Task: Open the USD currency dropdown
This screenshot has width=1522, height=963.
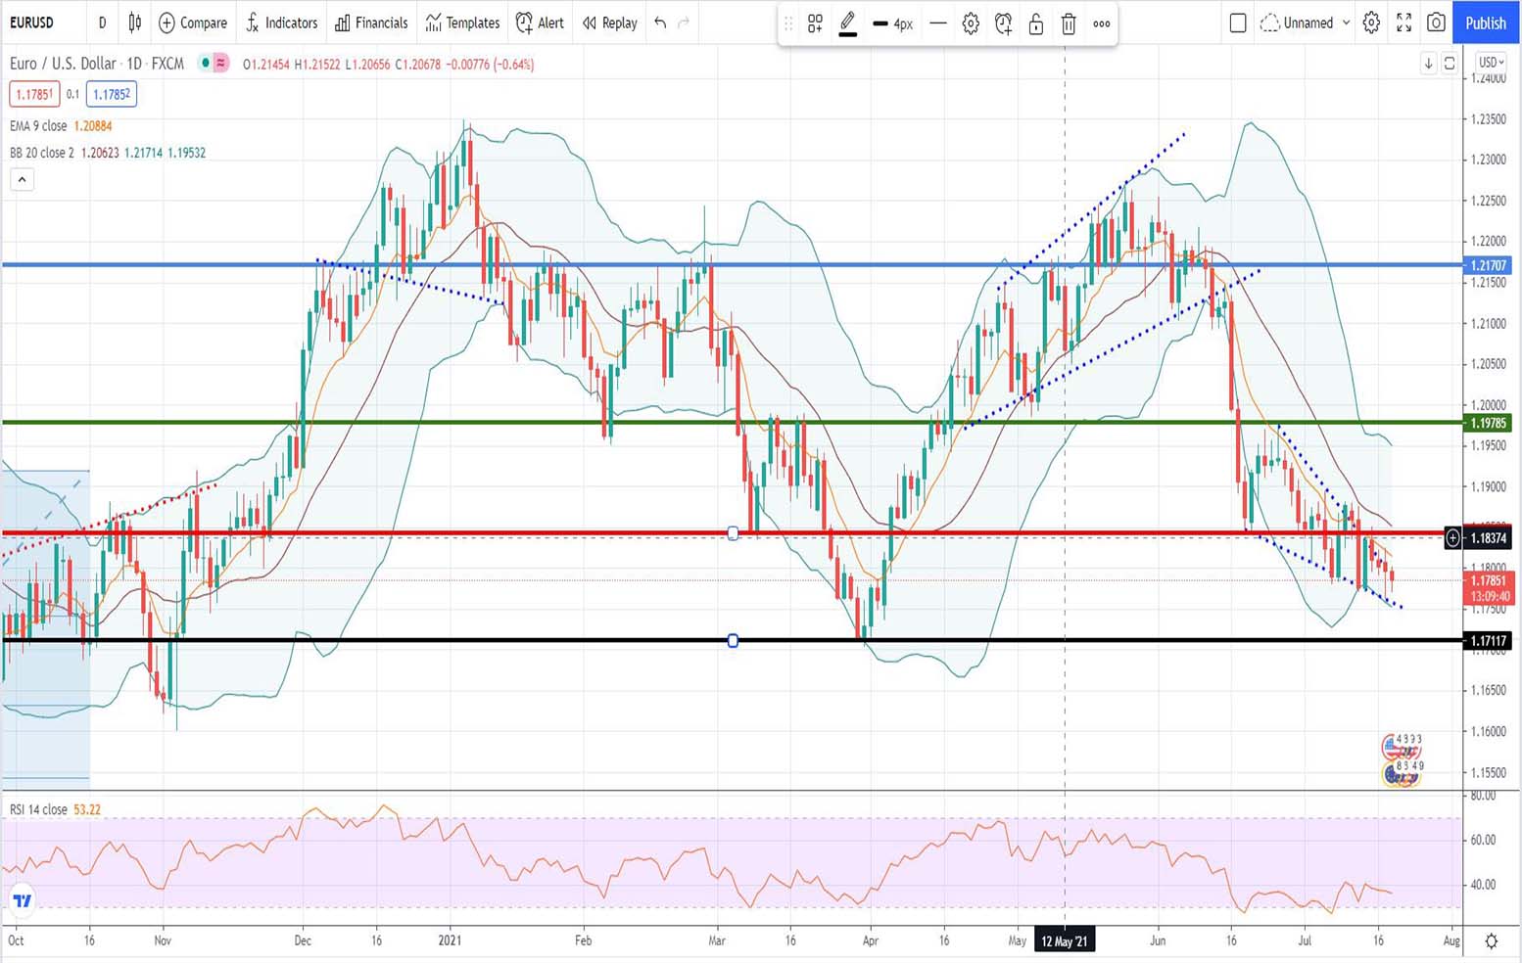Action: [1492, 63]
